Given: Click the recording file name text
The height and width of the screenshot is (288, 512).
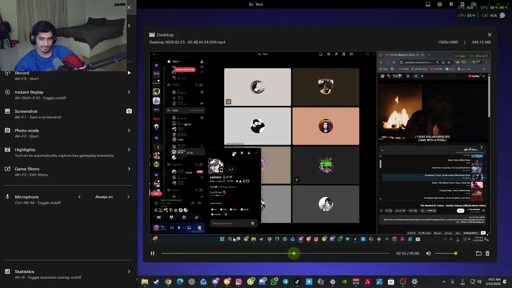Looking at the screenshot, I should (x=187, y=42).
